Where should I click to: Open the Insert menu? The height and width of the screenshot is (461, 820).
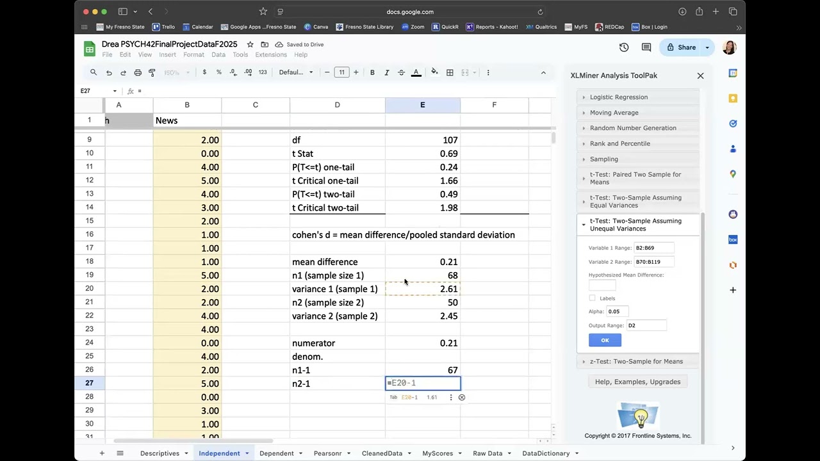coord(168,54)
